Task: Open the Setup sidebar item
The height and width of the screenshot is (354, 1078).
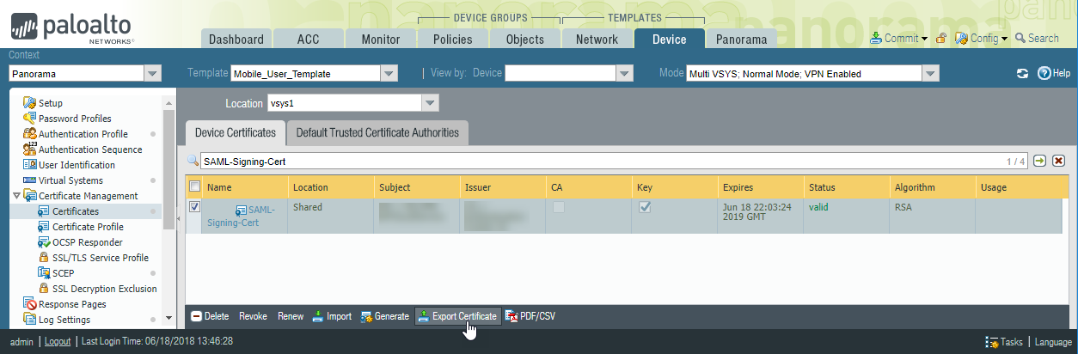Action: tap(50, 103)
